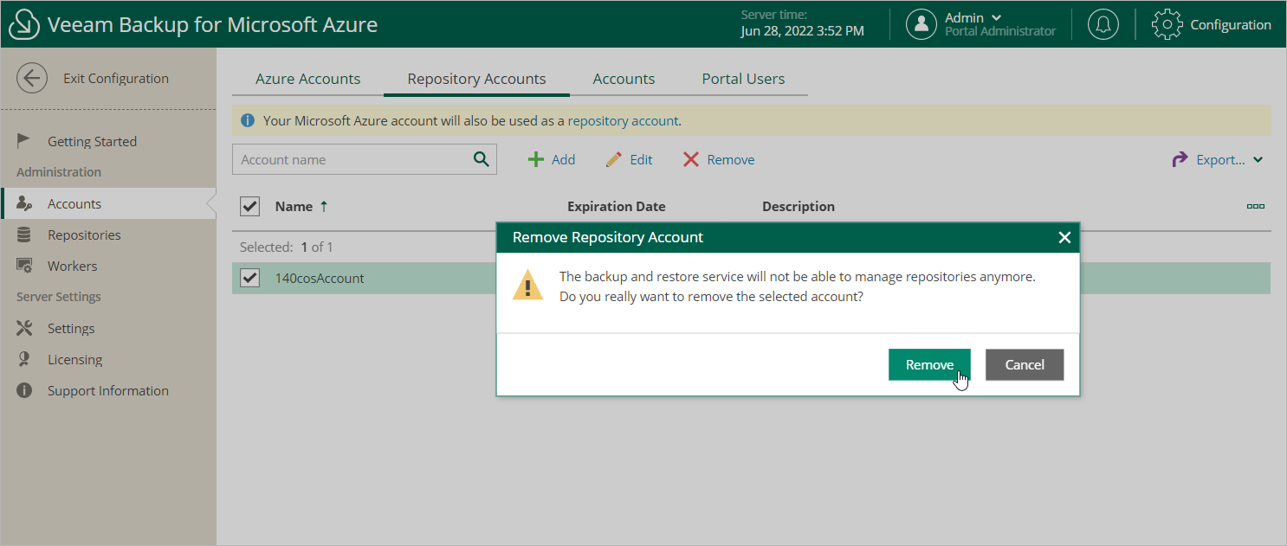1287x546 pixels.
Task: Uncheck the 140cosAccount row checkbox
Action: point(249,278)
